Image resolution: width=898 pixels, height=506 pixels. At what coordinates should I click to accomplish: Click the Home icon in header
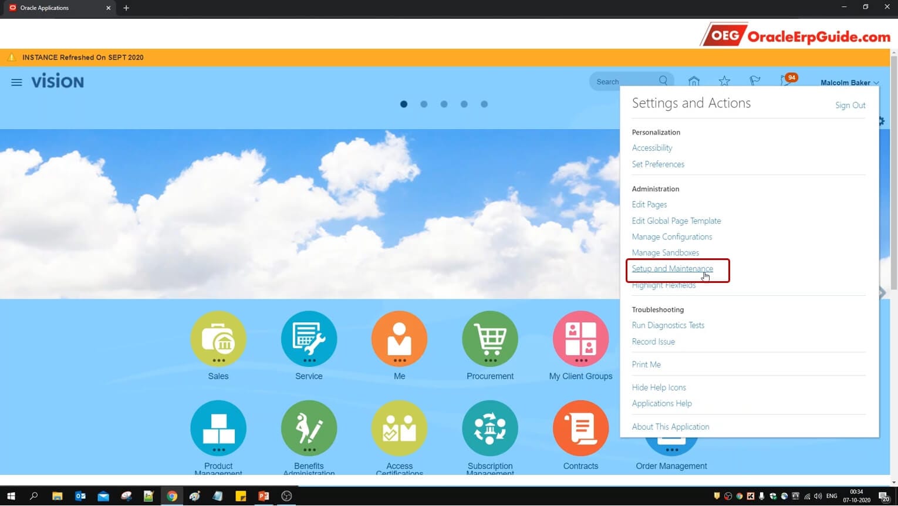tap(694, 81)
